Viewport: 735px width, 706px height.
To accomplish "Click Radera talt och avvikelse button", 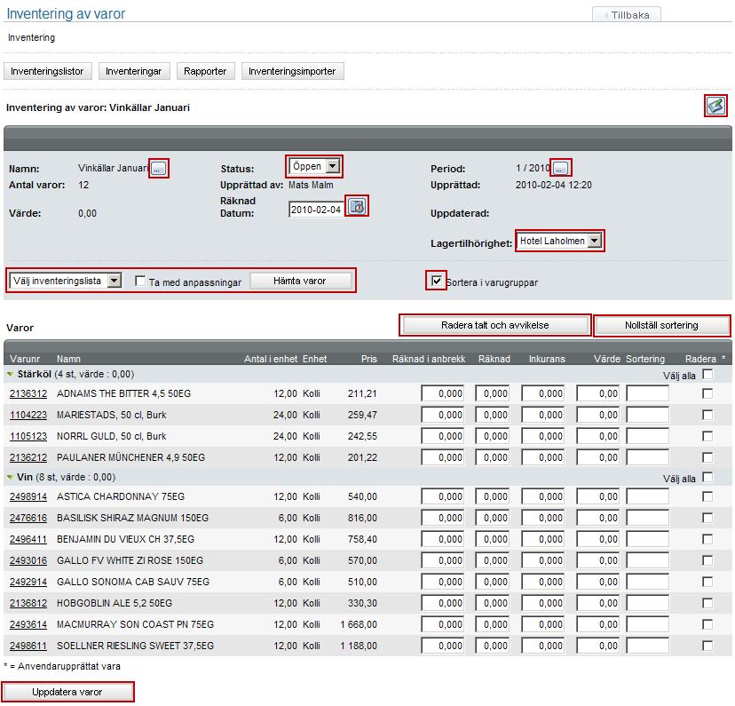I will 495,325.
